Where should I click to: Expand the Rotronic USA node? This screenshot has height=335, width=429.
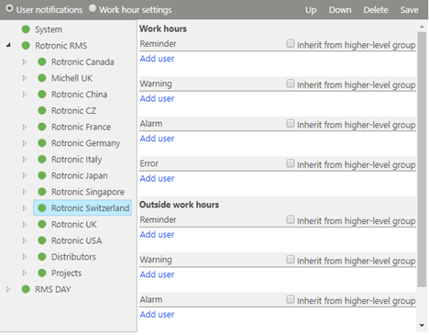coord(25,240)
